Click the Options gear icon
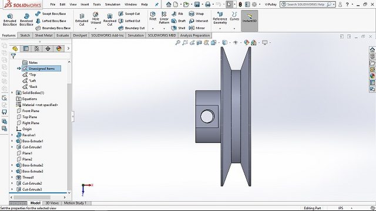This screenshot has height=211, width=376. pos(254,4)
